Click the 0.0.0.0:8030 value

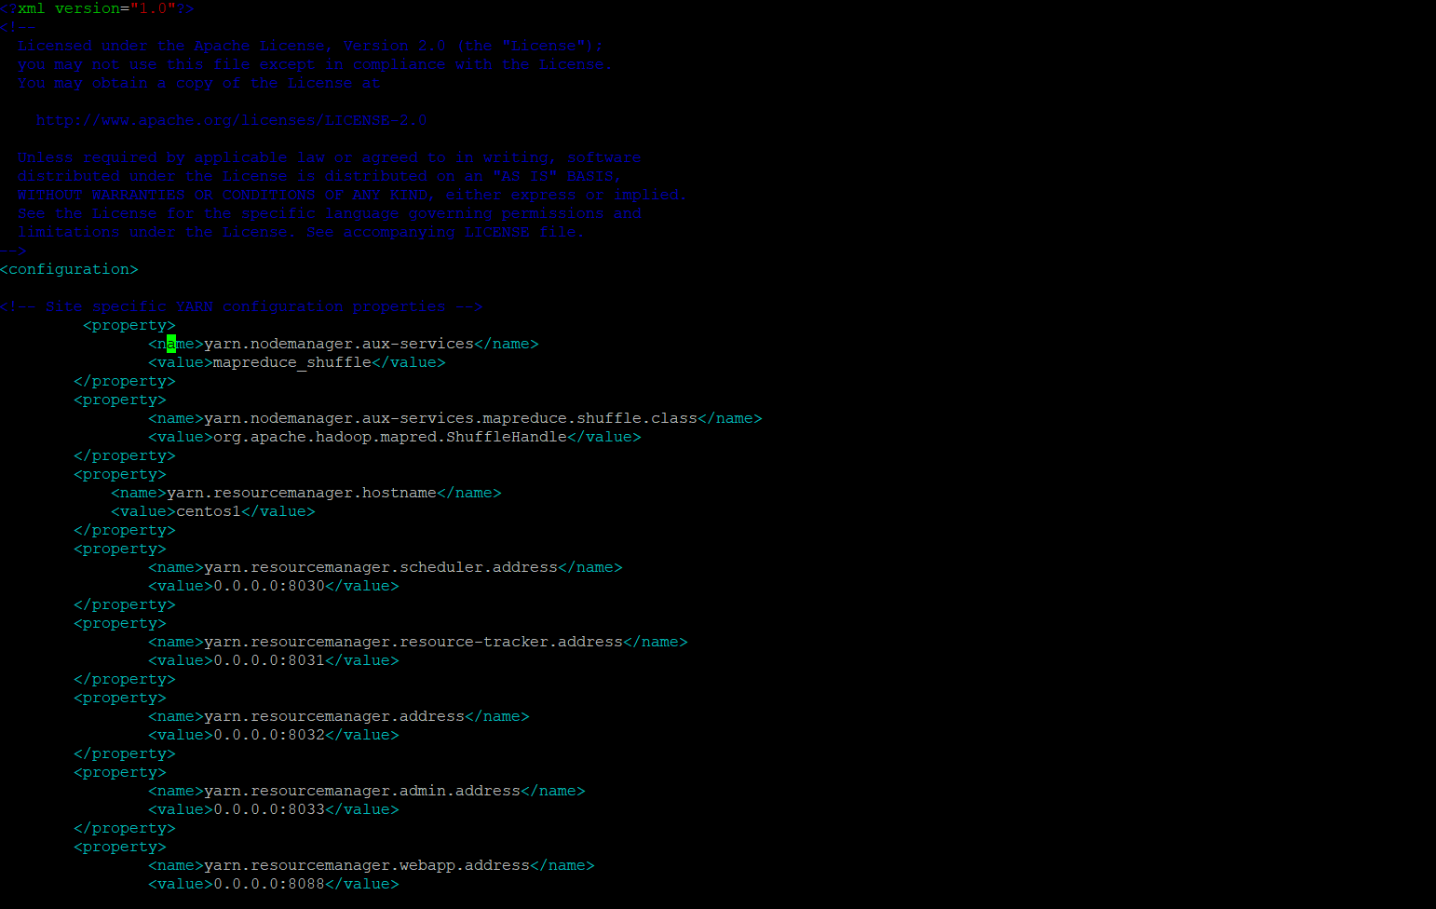269,586
